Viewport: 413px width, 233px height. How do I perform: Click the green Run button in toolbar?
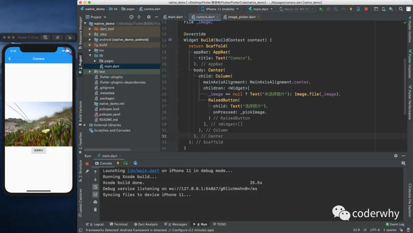click(321, 9)
